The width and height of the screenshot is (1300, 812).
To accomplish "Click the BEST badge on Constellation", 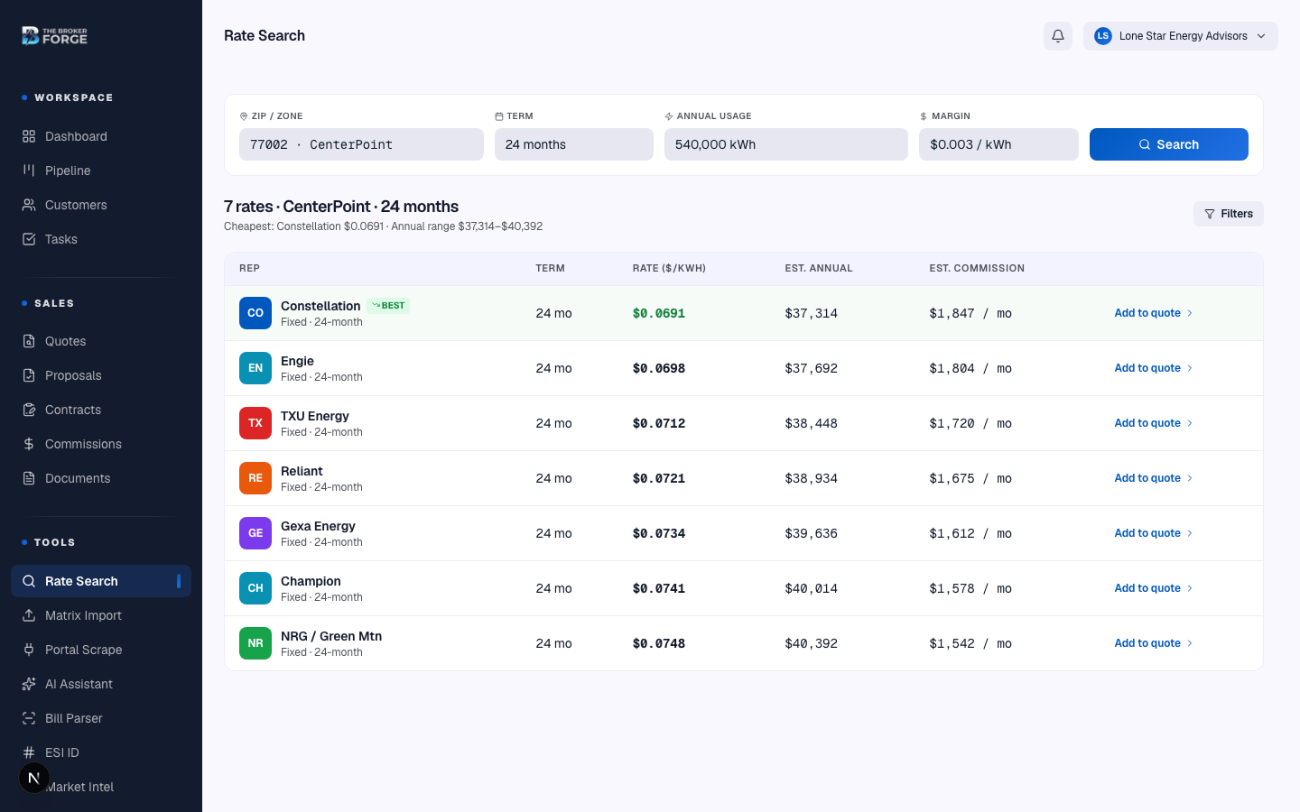I will click(388, 306).
